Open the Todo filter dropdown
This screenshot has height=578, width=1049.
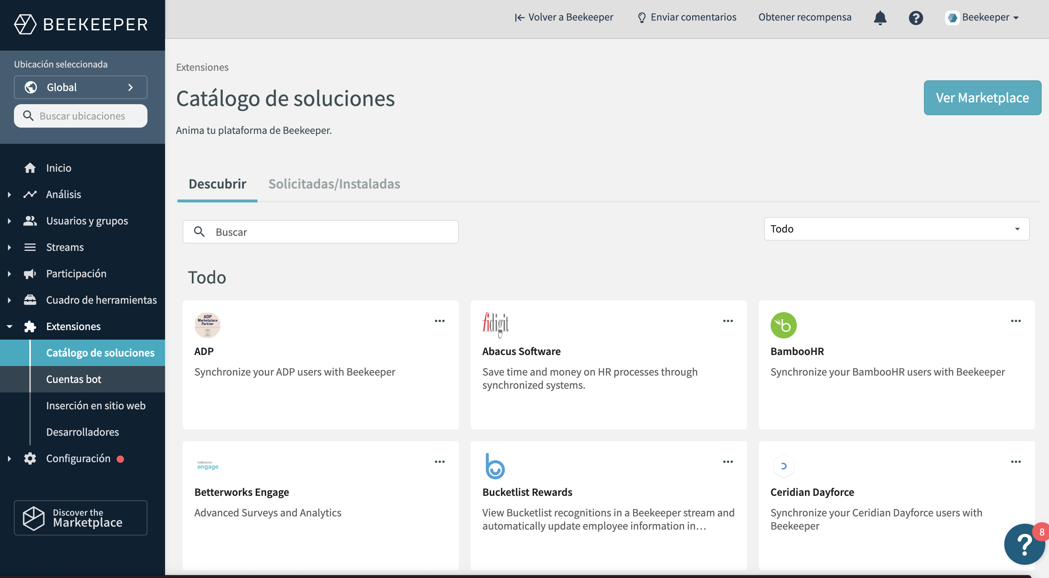pyautogui.click(x=896, y=229)
